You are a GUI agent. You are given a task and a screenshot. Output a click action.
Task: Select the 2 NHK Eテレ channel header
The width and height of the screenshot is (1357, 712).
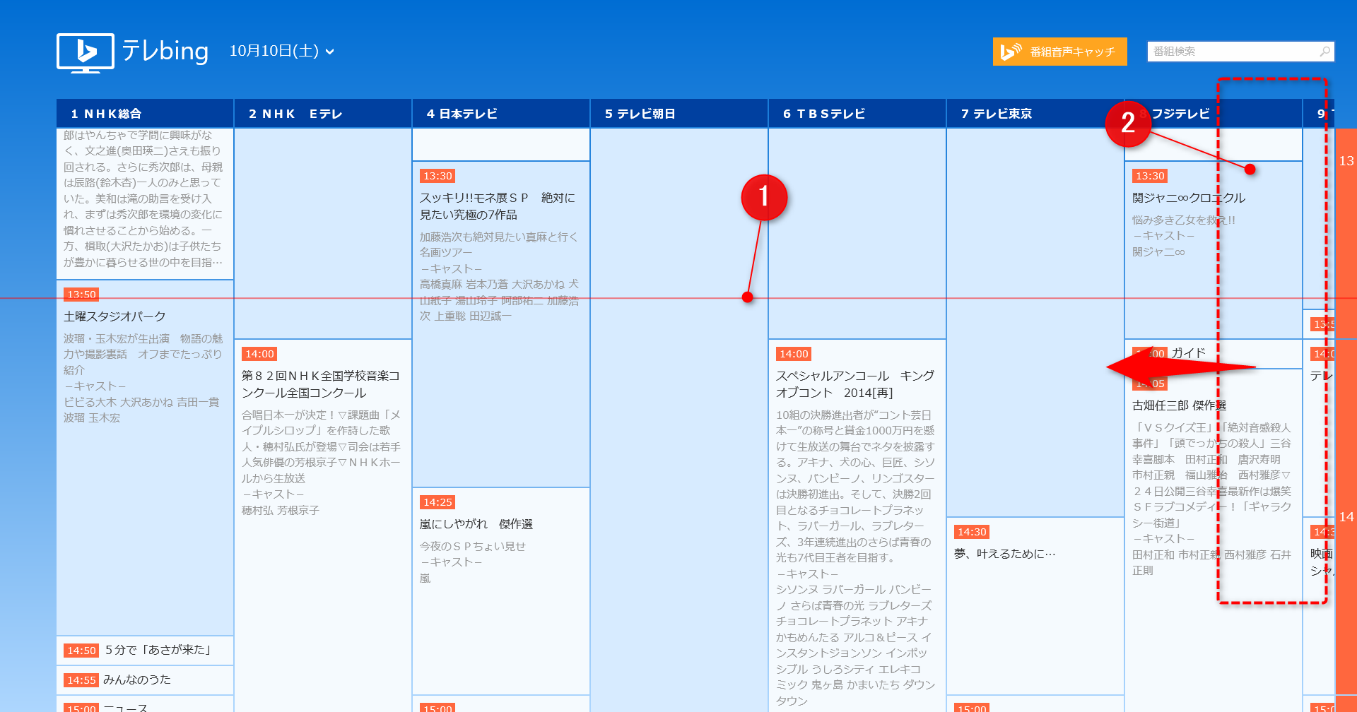coord(323,114)
